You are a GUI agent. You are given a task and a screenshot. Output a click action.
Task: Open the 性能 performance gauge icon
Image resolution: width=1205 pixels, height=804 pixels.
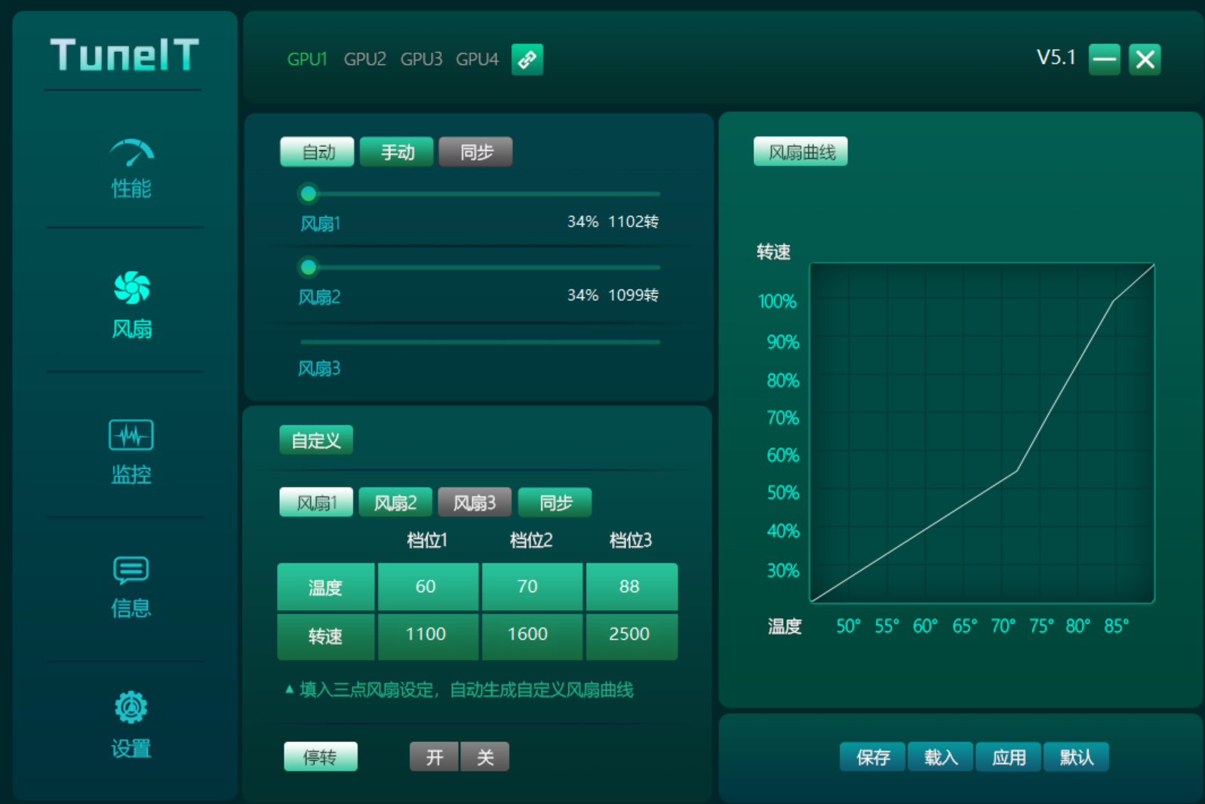click(132, 152)
